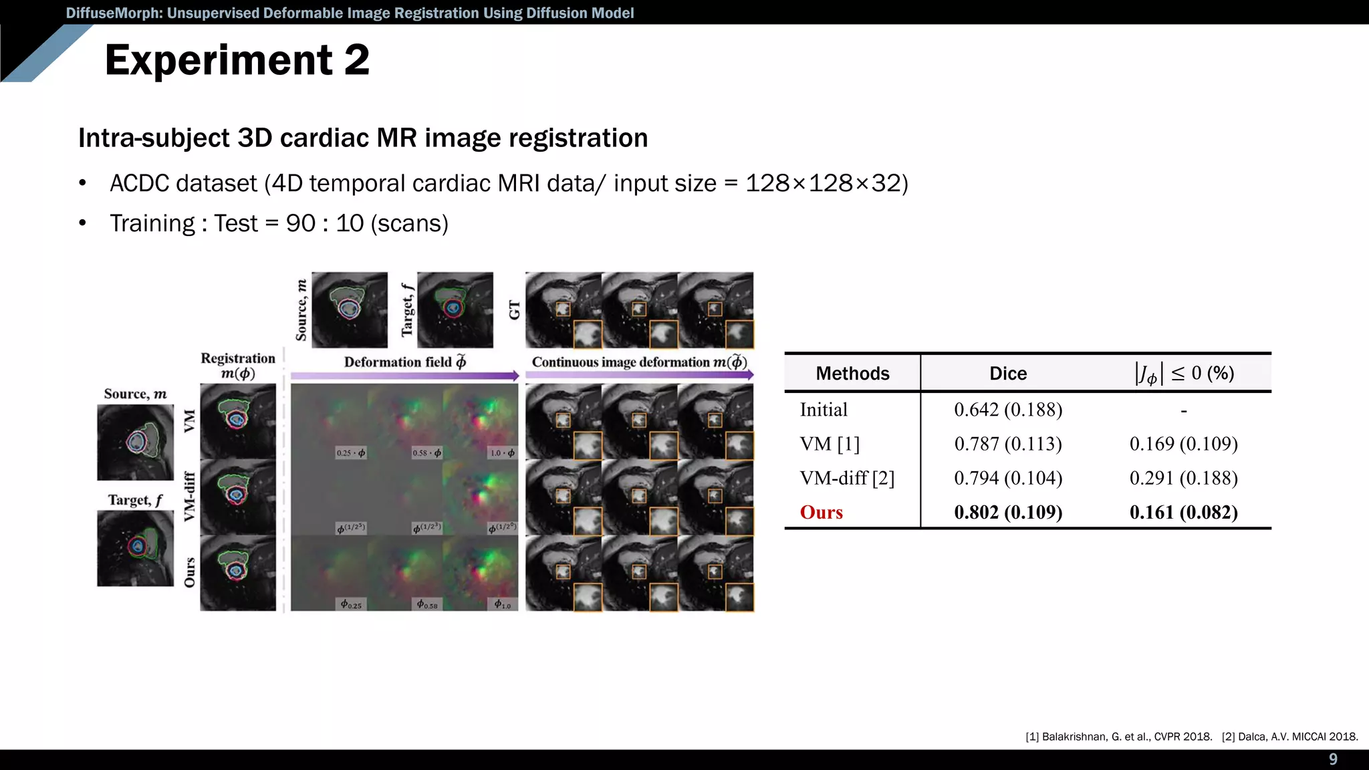Screen dimensions: 1369x770
Task: Click the Methods column header
Action: [852, 374]
